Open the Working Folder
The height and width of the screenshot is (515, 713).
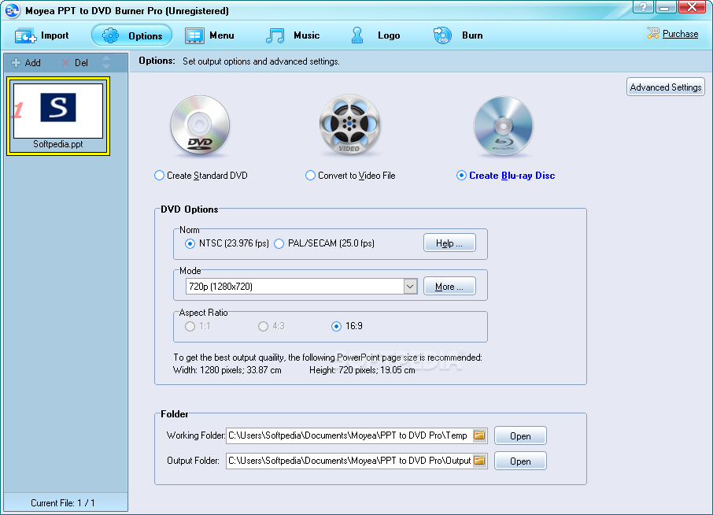[520, 435]
